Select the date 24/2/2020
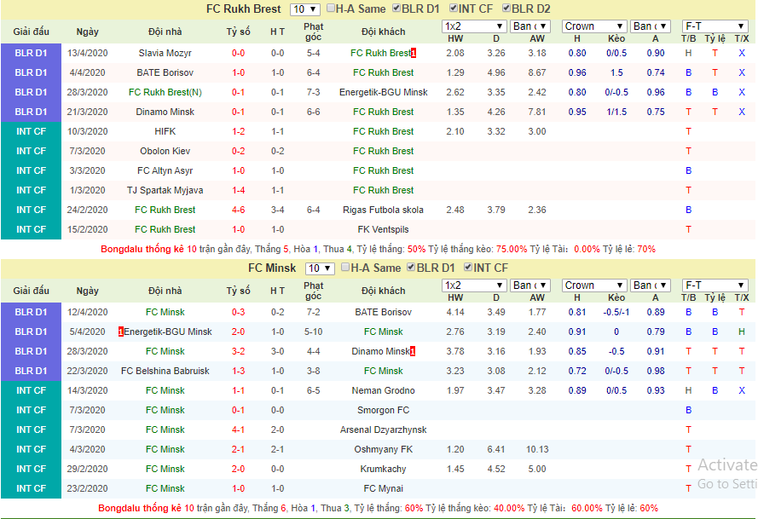 click(x=88, y=210)
